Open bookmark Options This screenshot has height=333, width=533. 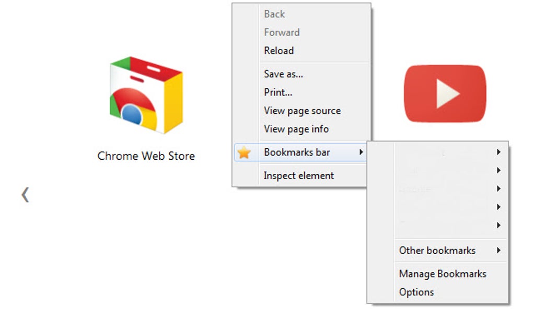(x=416, y=292)
